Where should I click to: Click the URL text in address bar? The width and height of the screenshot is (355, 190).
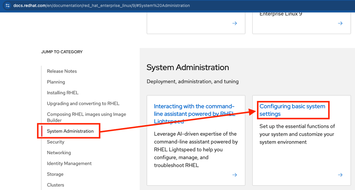pos(101,6)
